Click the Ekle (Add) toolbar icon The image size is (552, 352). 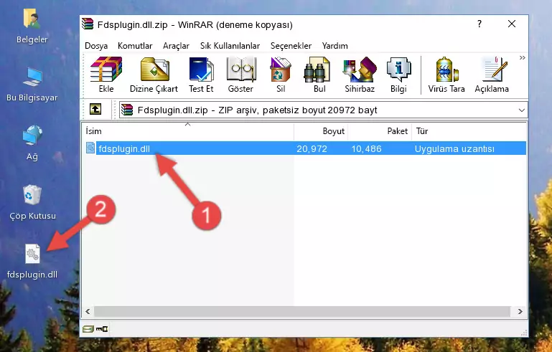tap(106, 75)
